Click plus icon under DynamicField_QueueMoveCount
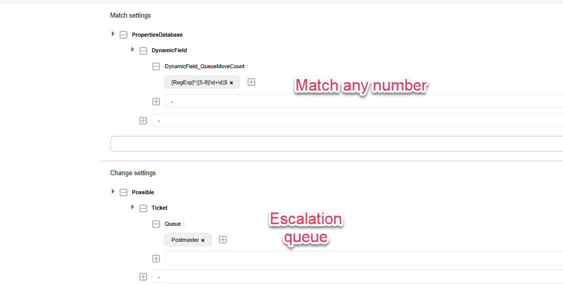 click(156, 101)
